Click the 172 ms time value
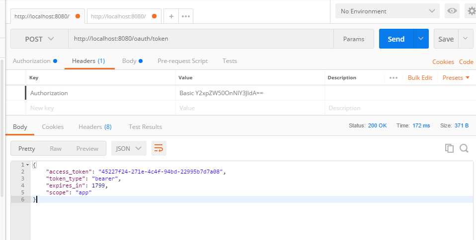 tap(421, 125)
